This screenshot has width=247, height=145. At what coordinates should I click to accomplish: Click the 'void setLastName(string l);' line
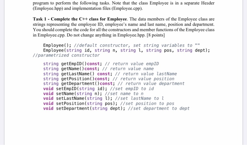click(78, 98)
